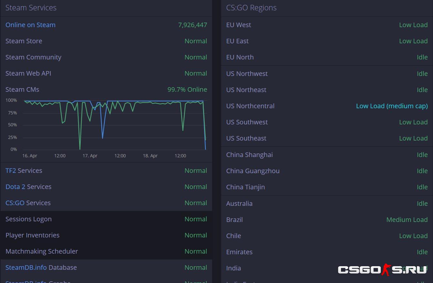
Task: Select the EU North region row
Action: tap(327, 57)
